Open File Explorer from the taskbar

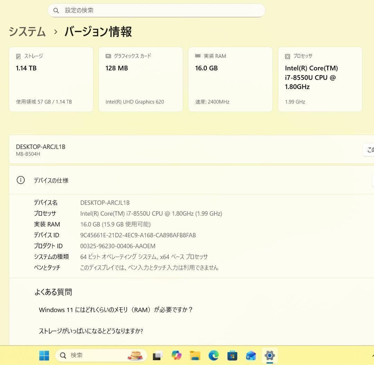[x=195, y=355]
